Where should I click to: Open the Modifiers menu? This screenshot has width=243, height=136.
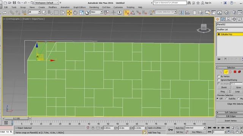coord(52,7)
